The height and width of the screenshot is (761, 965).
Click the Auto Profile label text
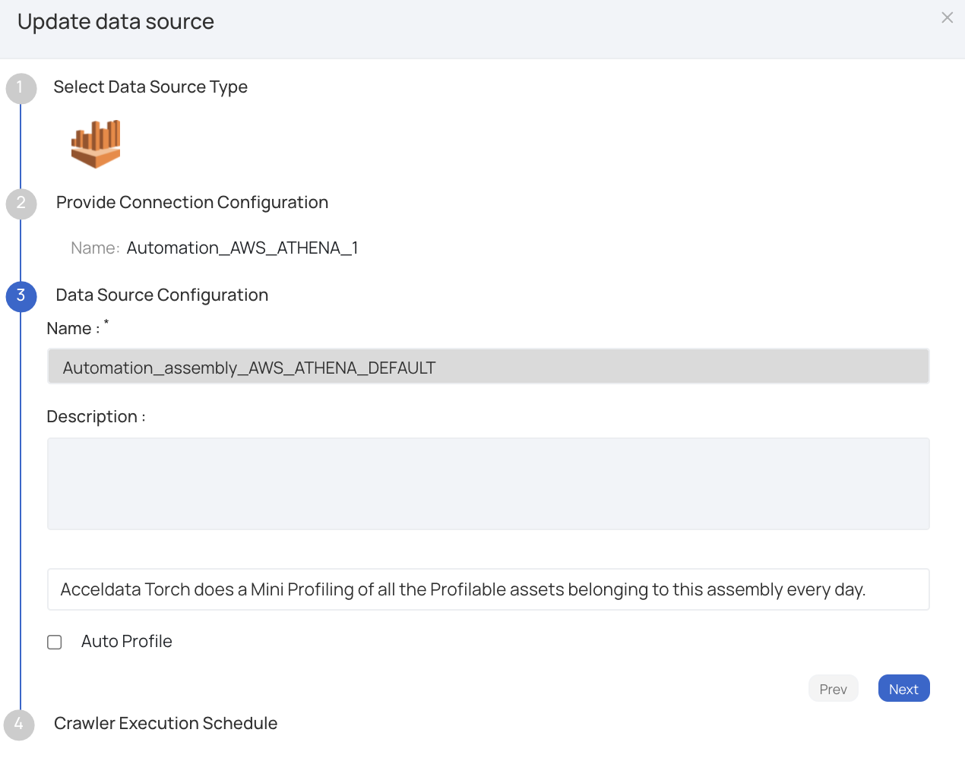[126, 641]
